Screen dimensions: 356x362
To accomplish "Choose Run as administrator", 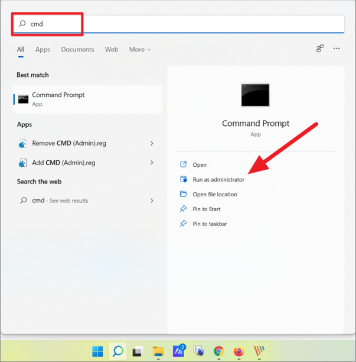I will click(218, 180).
